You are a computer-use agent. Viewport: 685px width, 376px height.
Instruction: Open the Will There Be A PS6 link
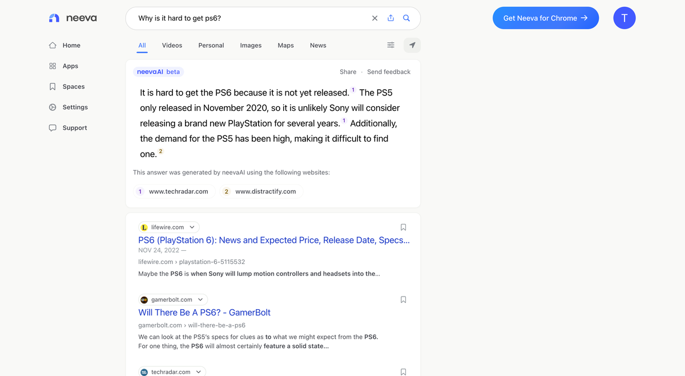[x=204, y=313]
